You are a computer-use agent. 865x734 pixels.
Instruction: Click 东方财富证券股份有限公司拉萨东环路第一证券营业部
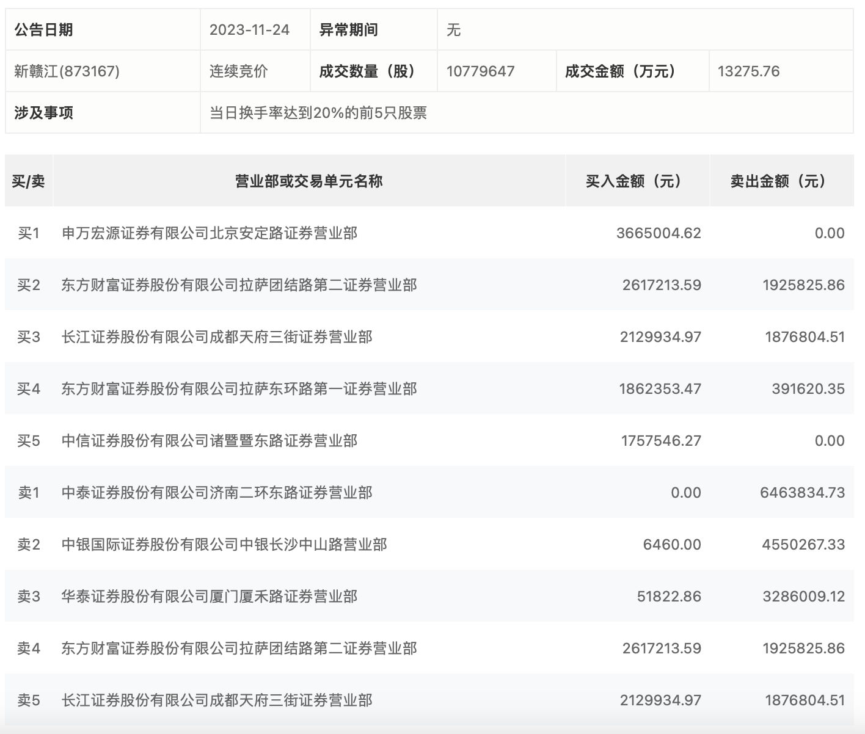[239, 388]
